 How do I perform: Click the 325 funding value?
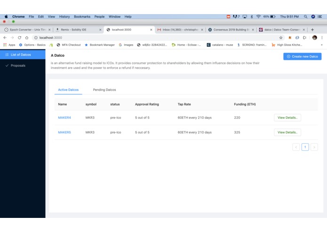tap(237, 132)
